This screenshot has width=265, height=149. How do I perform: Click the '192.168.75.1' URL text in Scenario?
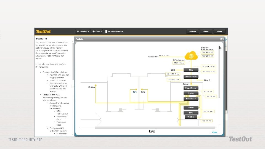(x=62, y=114)
